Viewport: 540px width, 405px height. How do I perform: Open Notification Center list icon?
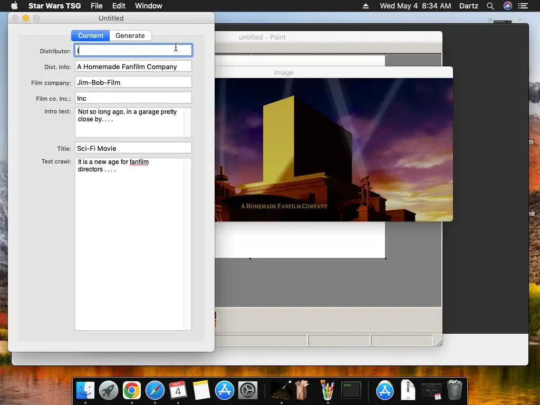pos(523,6)
